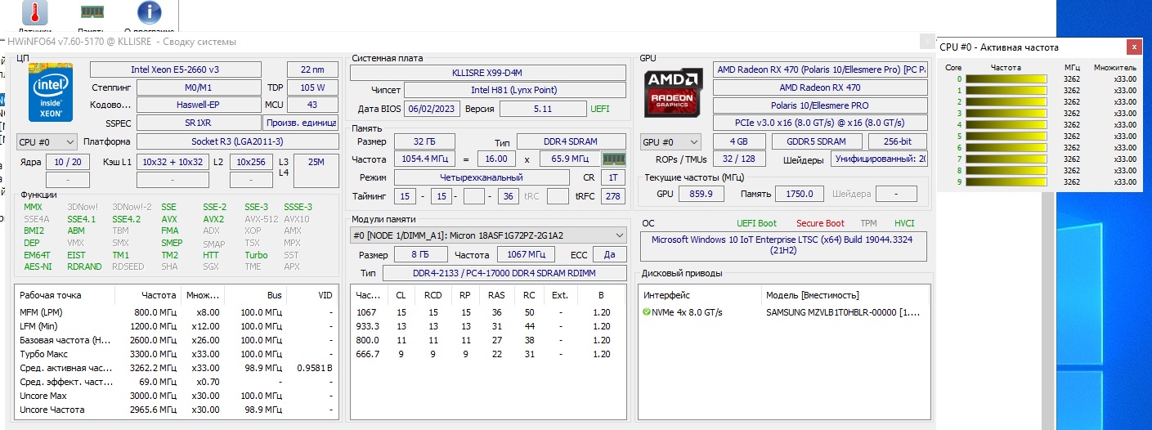The height and width of the screenshot is (430, 1152).
Task: Click the Core 0 frequency bar
Action: click(1006, 79)
